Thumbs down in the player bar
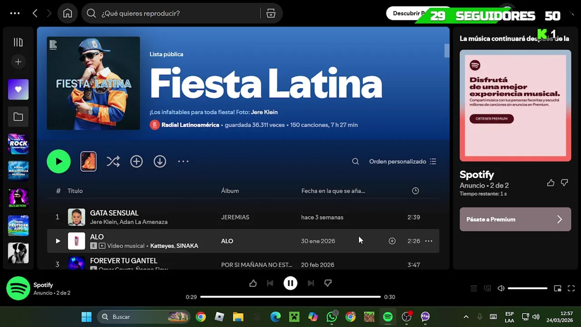 tap(328, 283)
